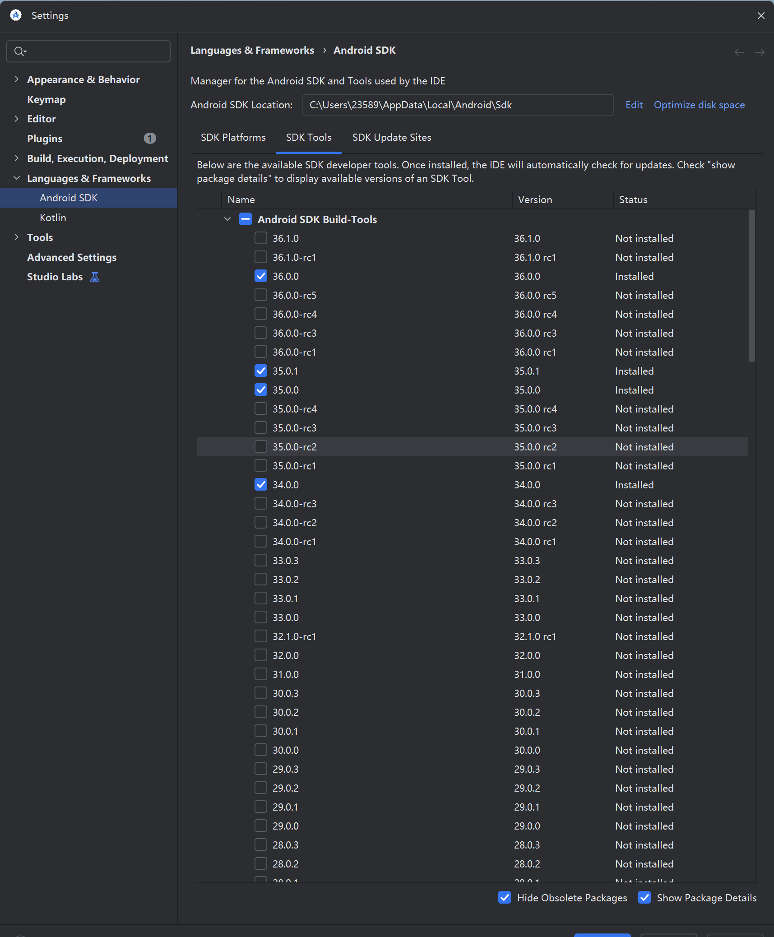Navigate back with the left arrow

739,52
